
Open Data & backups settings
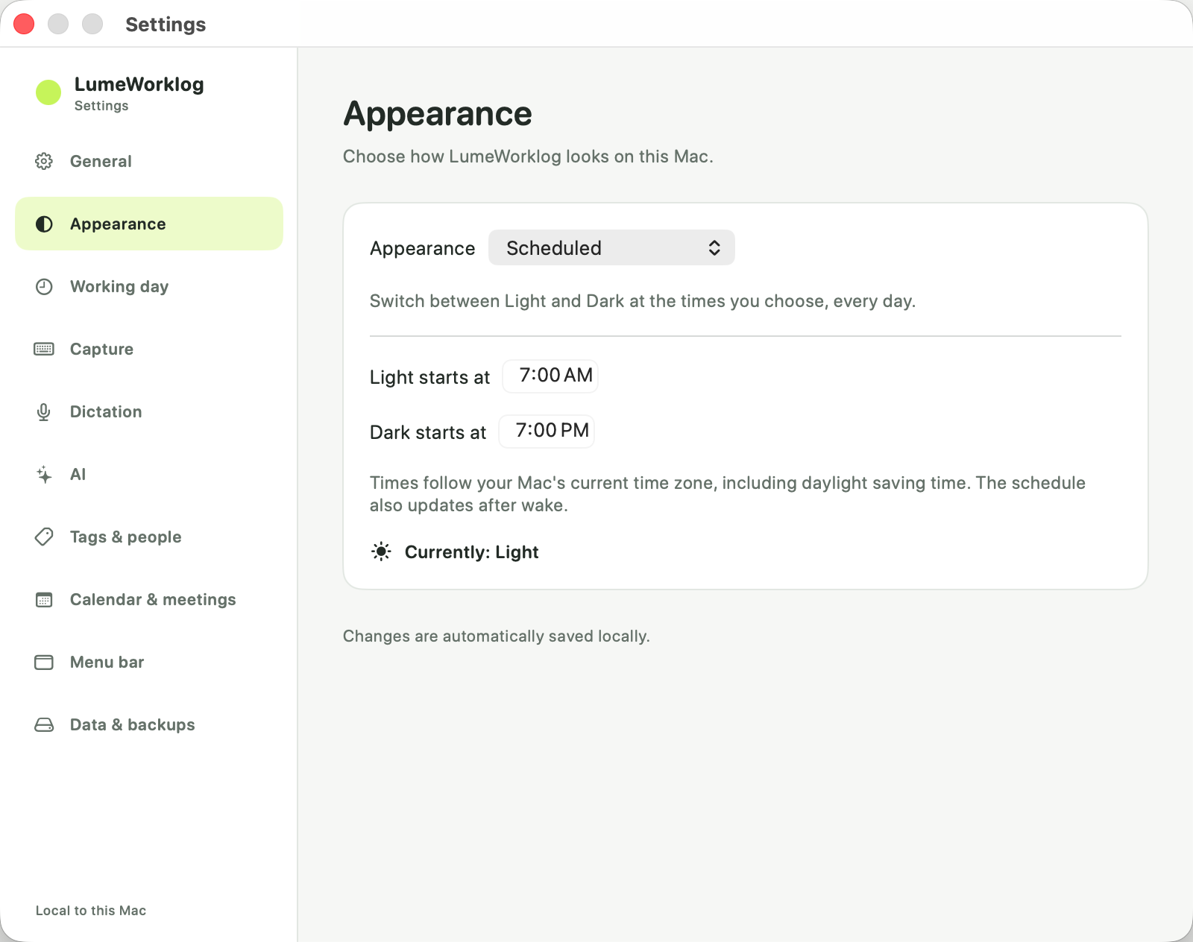point(149,724)
